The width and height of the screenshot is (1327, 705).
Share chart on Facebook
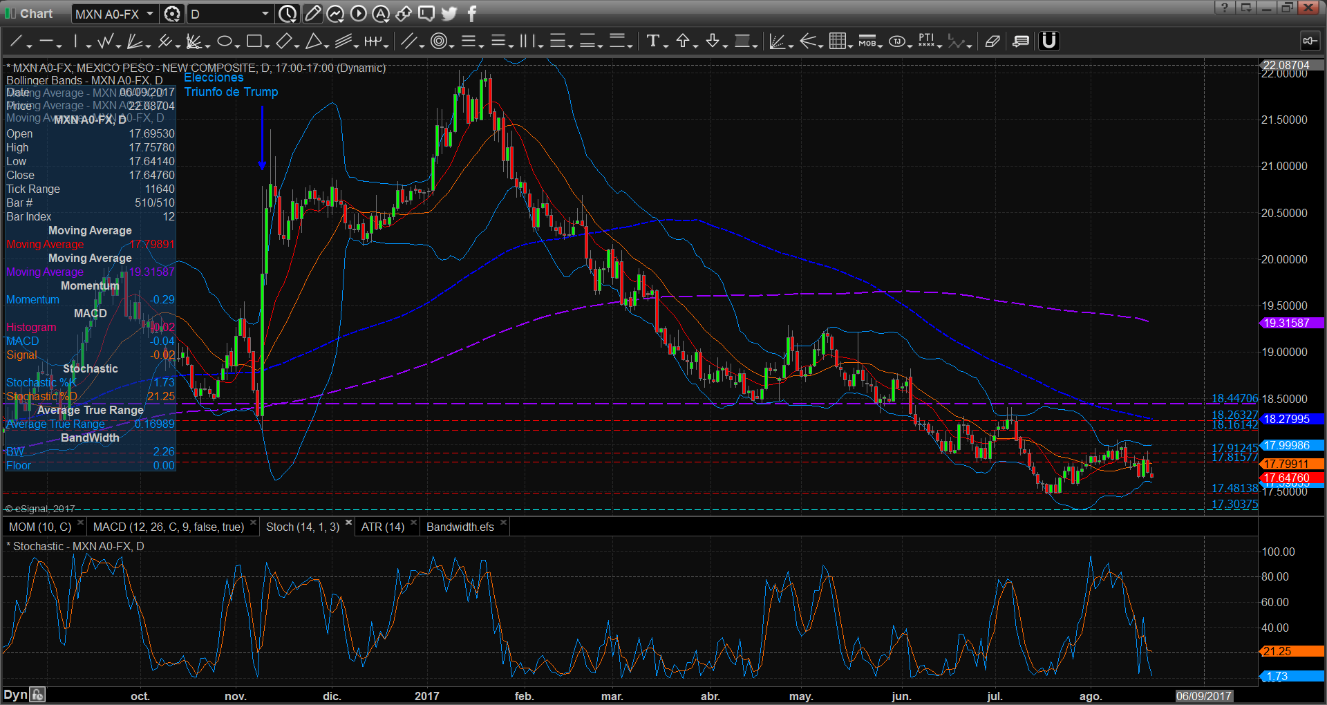tap(472, 13)
